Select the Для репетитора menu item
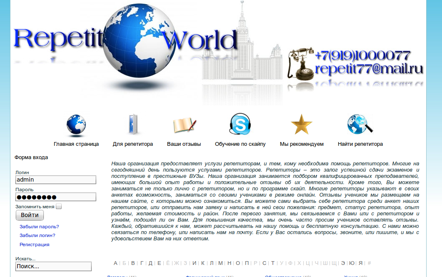The height and width of the screenshot is (277, 442). click(x=133, y=143)
